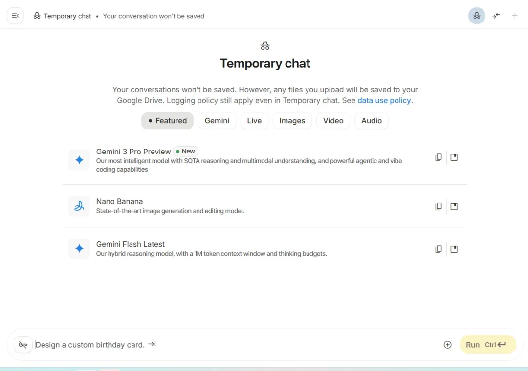Click the crossed-out link icon beside the prompt

(23, 345)
